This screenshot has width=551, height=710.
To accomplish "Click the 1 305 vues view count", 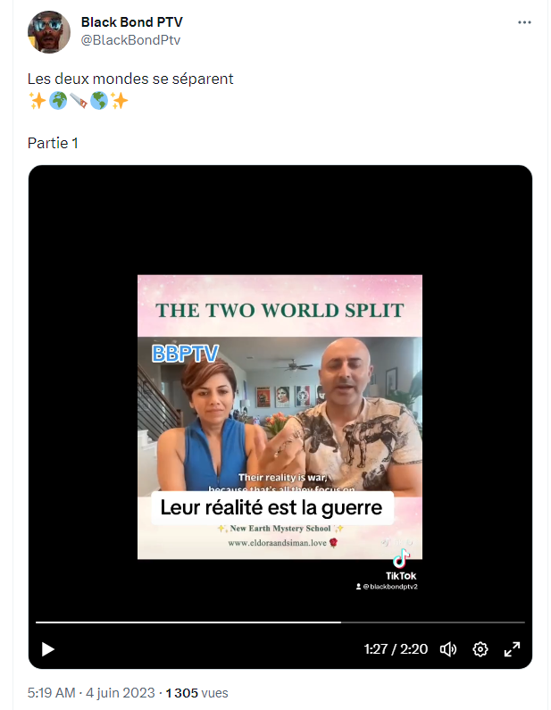I will click(196, 692).
